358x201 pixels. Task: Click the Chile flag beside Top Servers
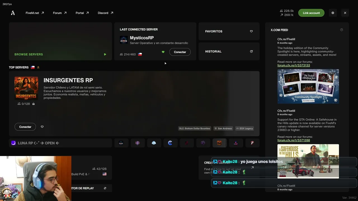[x=33, y=67]
